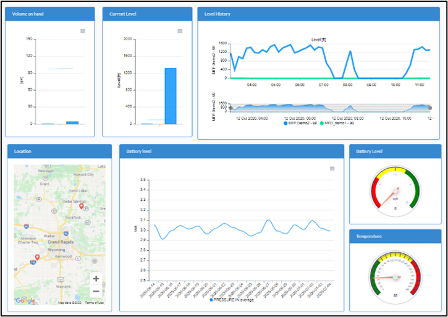Open the Terms of Use map link
The width and height of the screenshot is (448, 317).
point(95,303)
